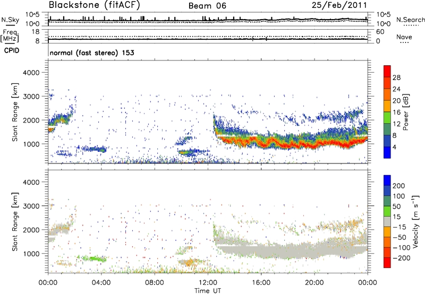Image resolution: width=425 pixels, height=294 pixels.
Task: Click the "Power [dB]" colorbar label
Action: tap(405, 112)
